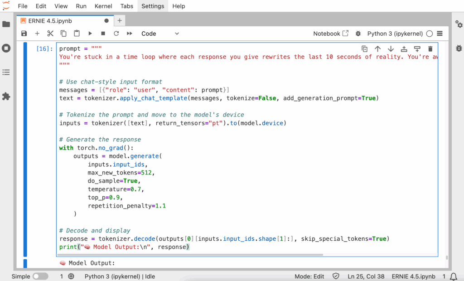Open notebook in Notebook interface

[x=331, y=34]
